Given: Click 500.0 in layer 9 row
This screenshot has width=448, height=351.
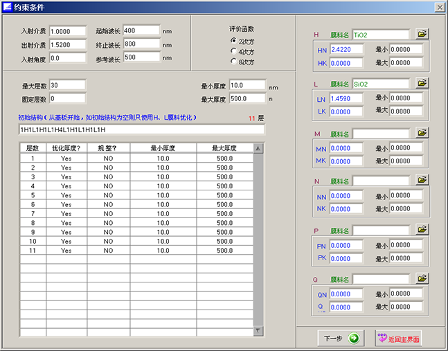Looking at the screenshot, I should pyautogui.click(x=225, y=232).
